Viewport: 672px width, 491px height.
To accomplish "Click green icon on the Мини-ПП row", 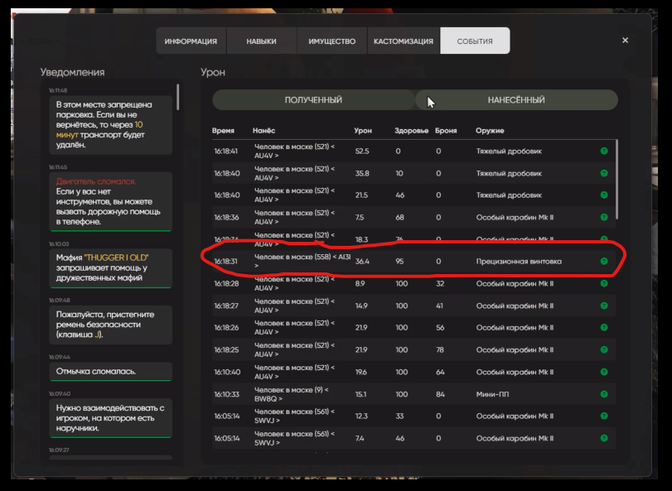I will coord(604,394).
